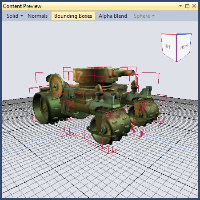Image resolution: width=200 pixels, height=200 pixels.
Task: Click the tank turret in the model
Action: 92,76
